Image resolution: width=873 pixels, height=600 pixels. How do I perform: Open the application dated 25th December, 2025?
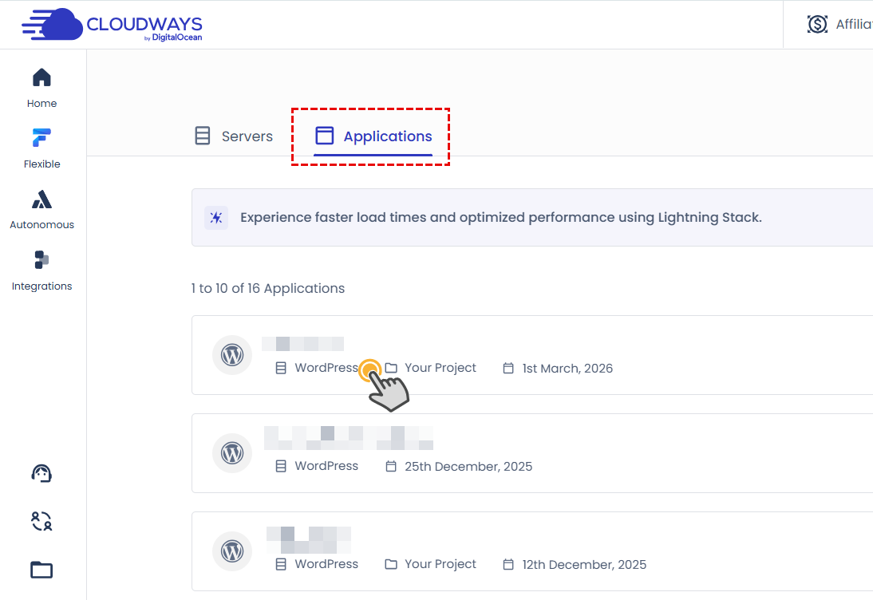pyautogui.click(x=532, y=453)
